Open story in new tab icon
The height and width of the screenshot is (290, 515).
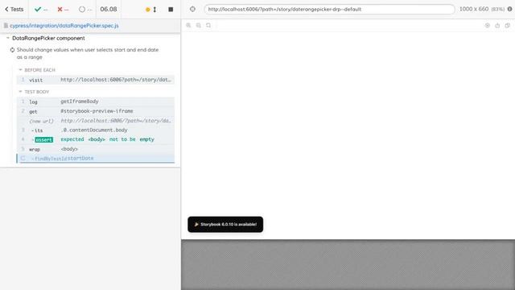[497, 25]
